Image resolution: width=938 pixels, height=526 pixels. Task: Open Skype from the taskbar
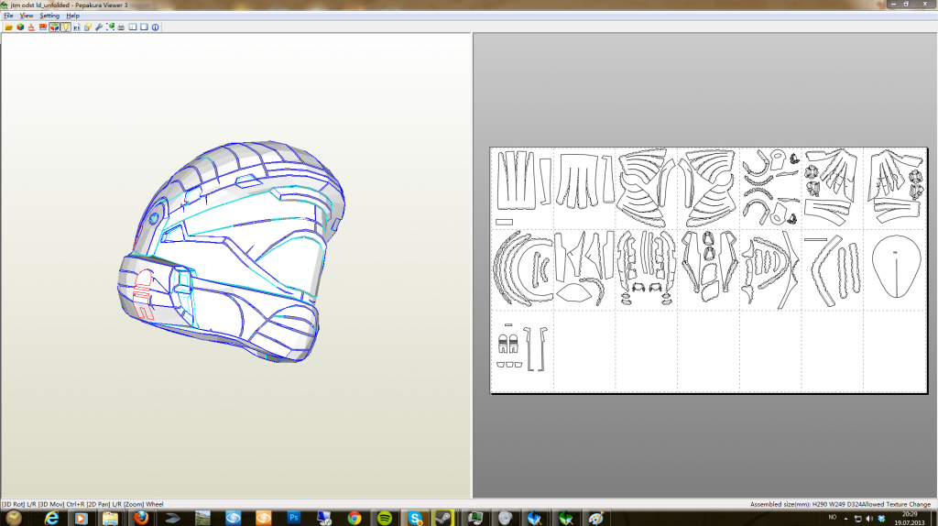point(415,519)
